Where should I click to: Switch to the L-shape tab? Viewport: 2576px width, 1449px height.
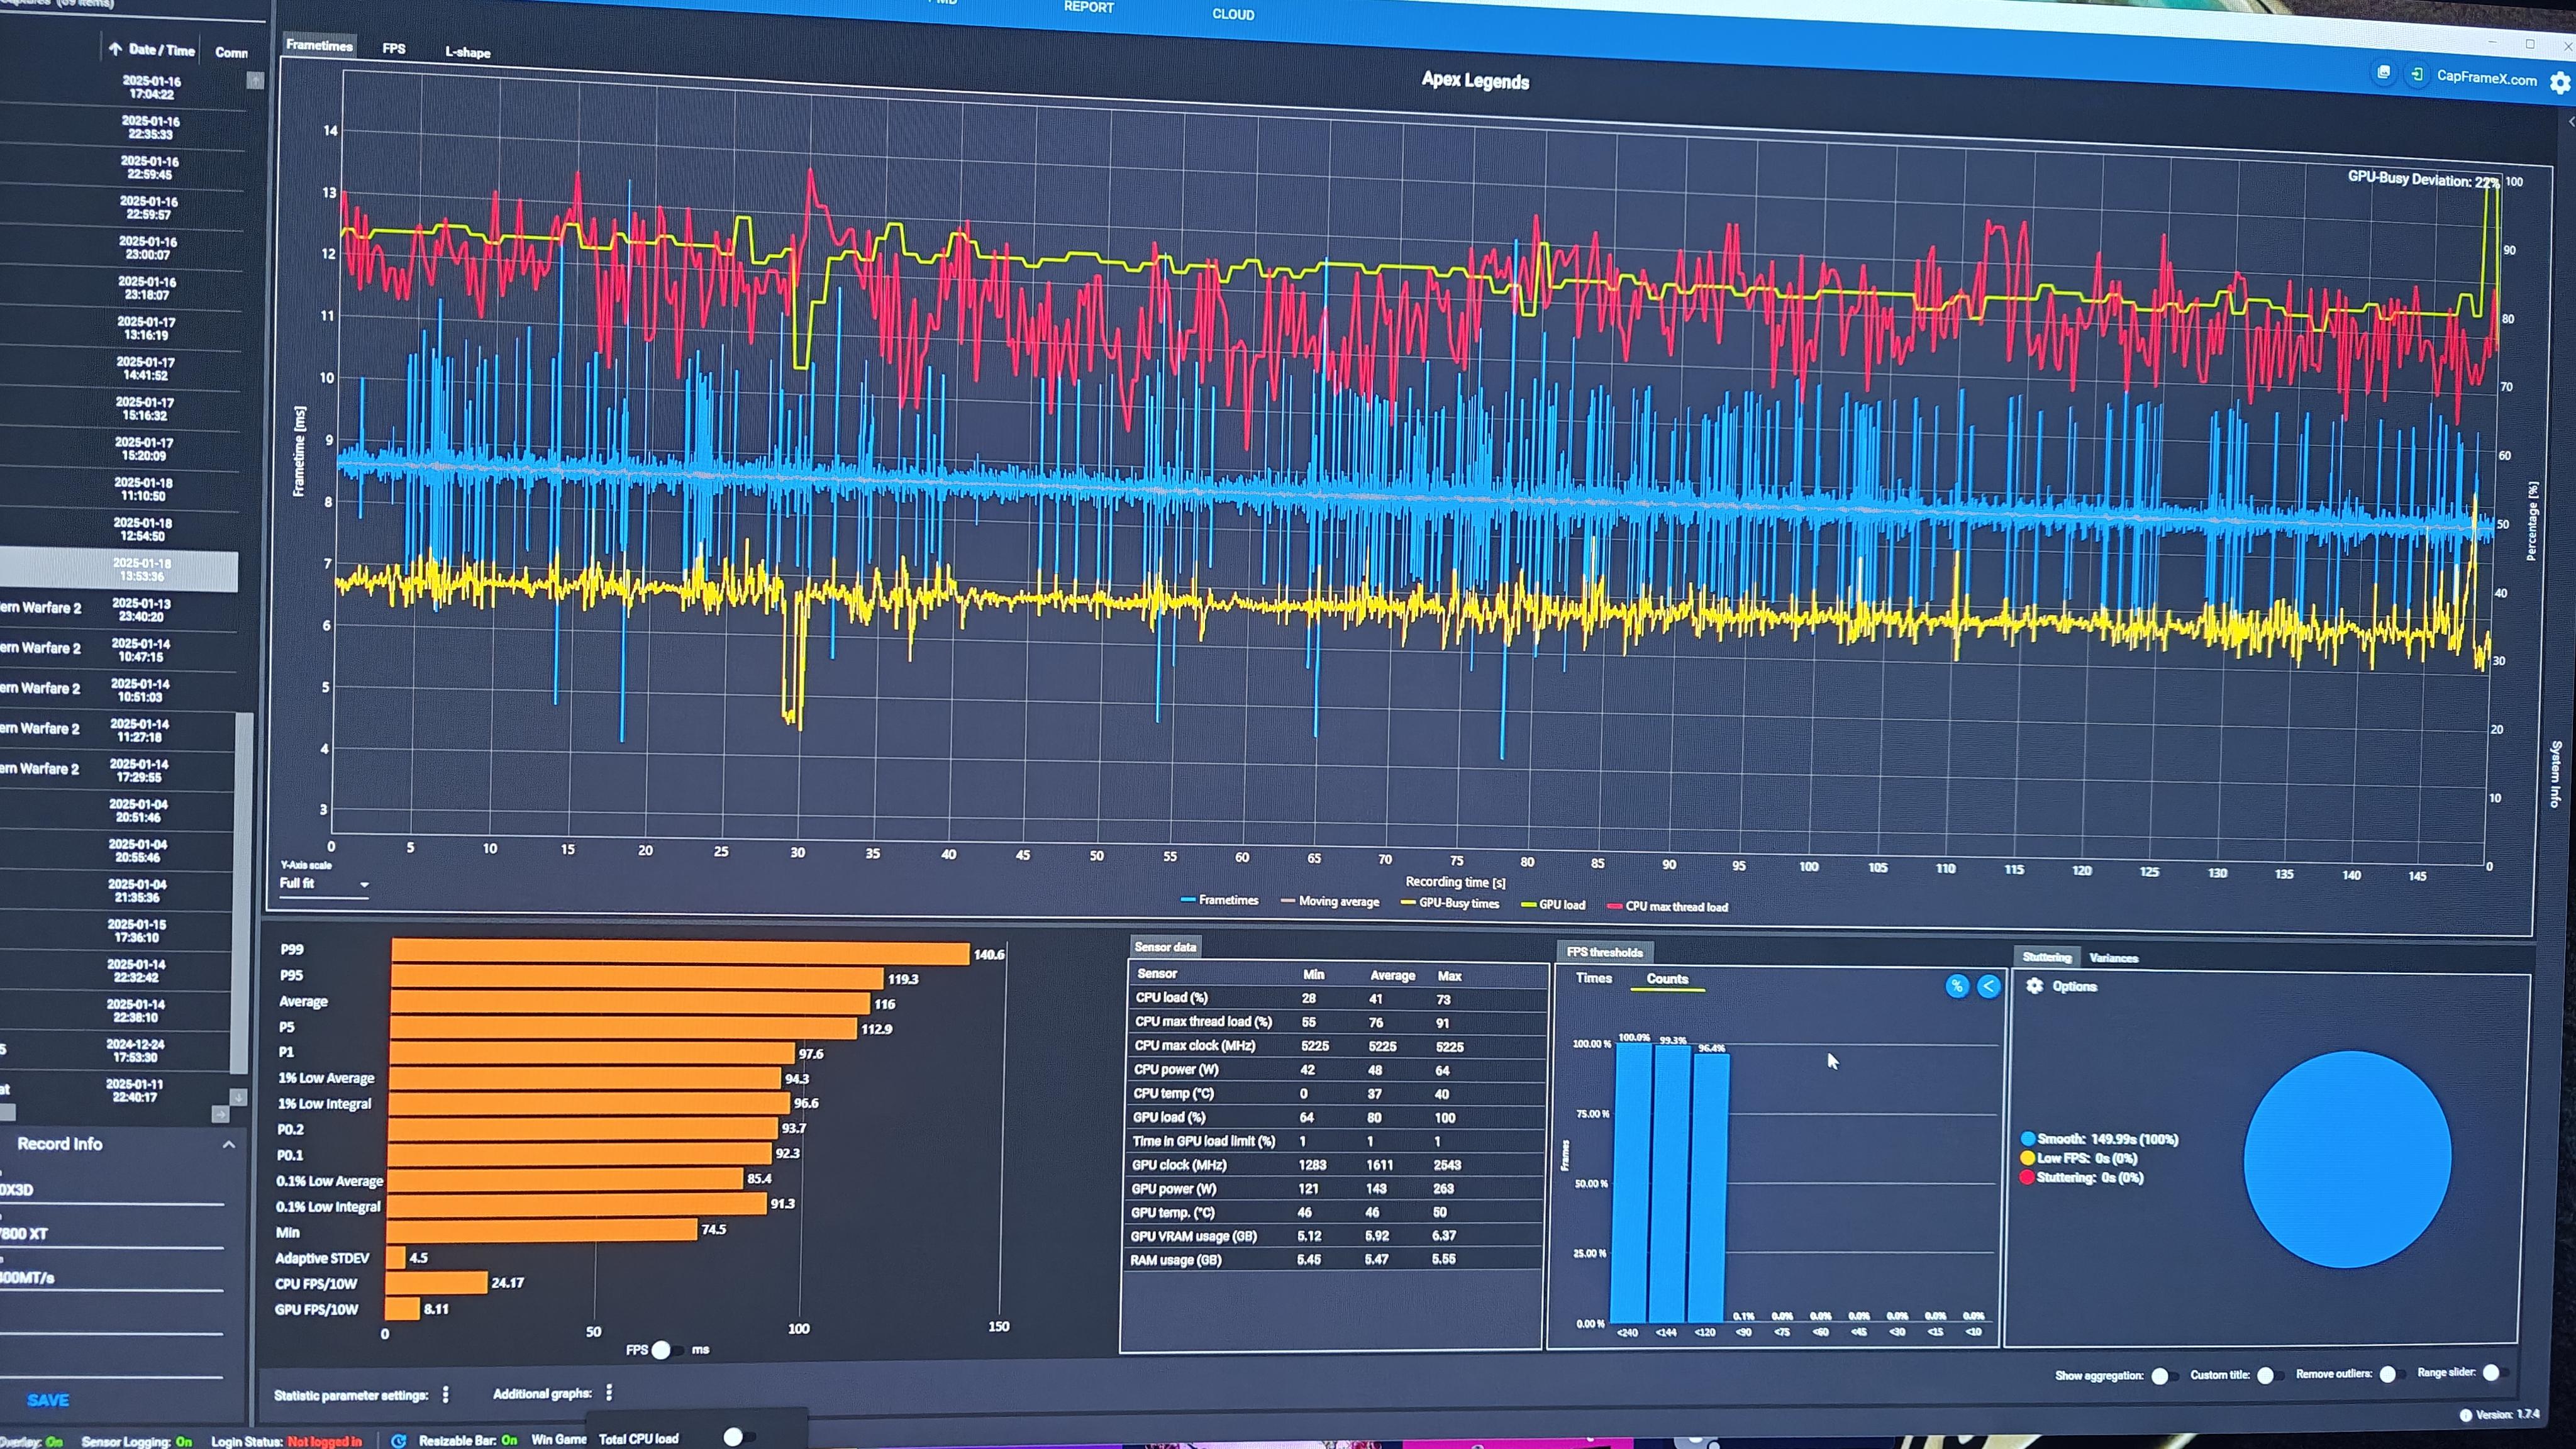tap(467, 52)
